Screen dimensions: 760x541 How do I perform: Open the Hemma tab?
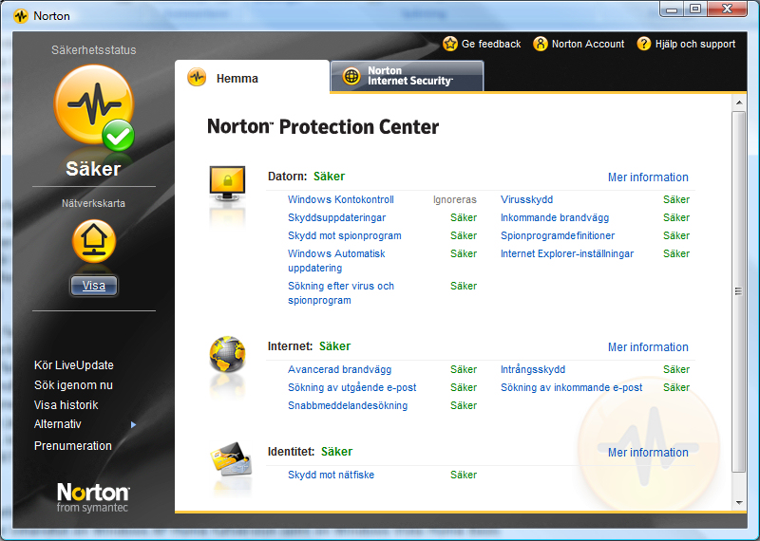[x=252, y=77]
